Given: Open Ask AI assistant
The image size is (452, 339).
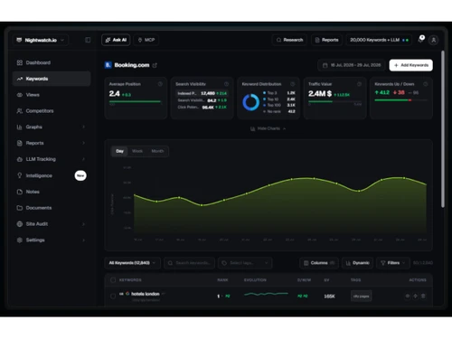Looking at the screenshot, I should coord(116,40).
